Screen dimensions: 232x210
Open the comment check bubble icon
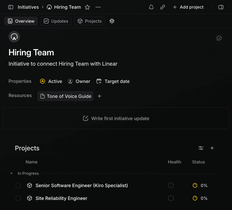point(219,38)
